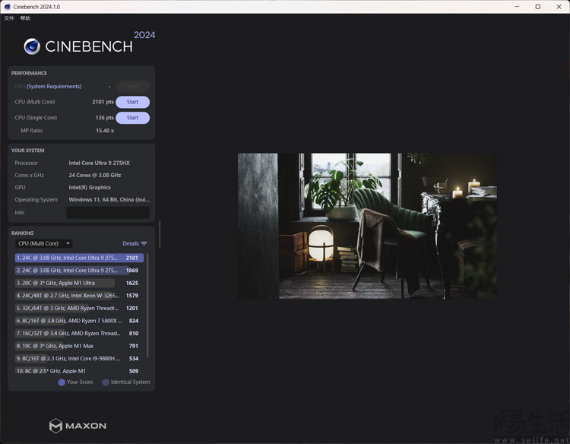The image size is (570, 444).
Task: Click the Details filter icon
Action: coord(144,243)
